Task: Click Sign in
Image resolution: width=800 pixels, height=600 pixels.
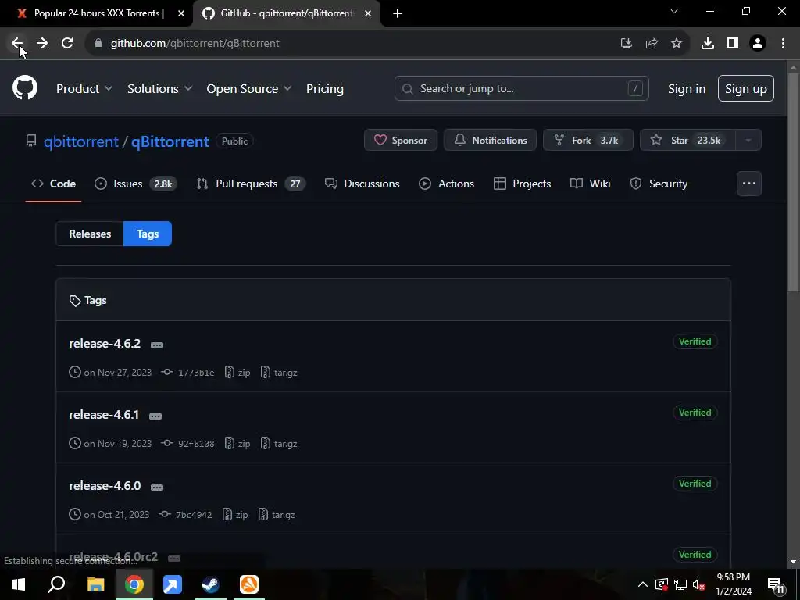Action: coord(687,88)
